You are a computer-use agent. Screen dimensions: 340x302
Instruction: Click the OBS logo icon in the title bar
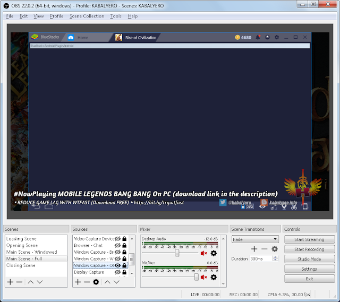6,6
